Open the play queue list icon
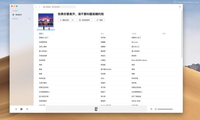200x120 pixels. [151, 109]
